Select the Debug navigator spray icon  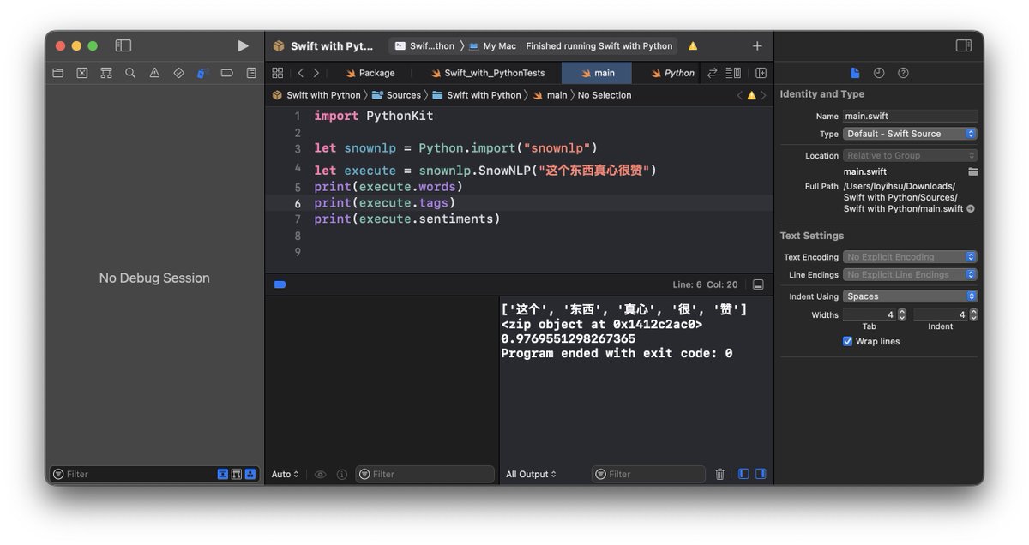pos(202,73)
